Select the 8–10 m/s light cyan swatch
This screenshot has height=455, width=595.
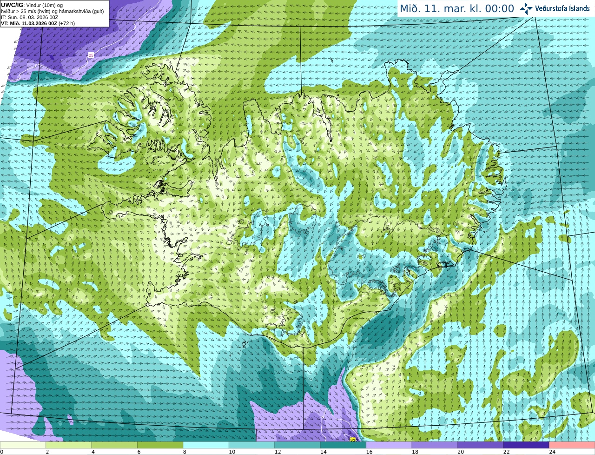[x=206, y=445]
